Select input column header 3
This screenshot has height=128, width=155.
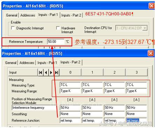[x=136, y=72]
